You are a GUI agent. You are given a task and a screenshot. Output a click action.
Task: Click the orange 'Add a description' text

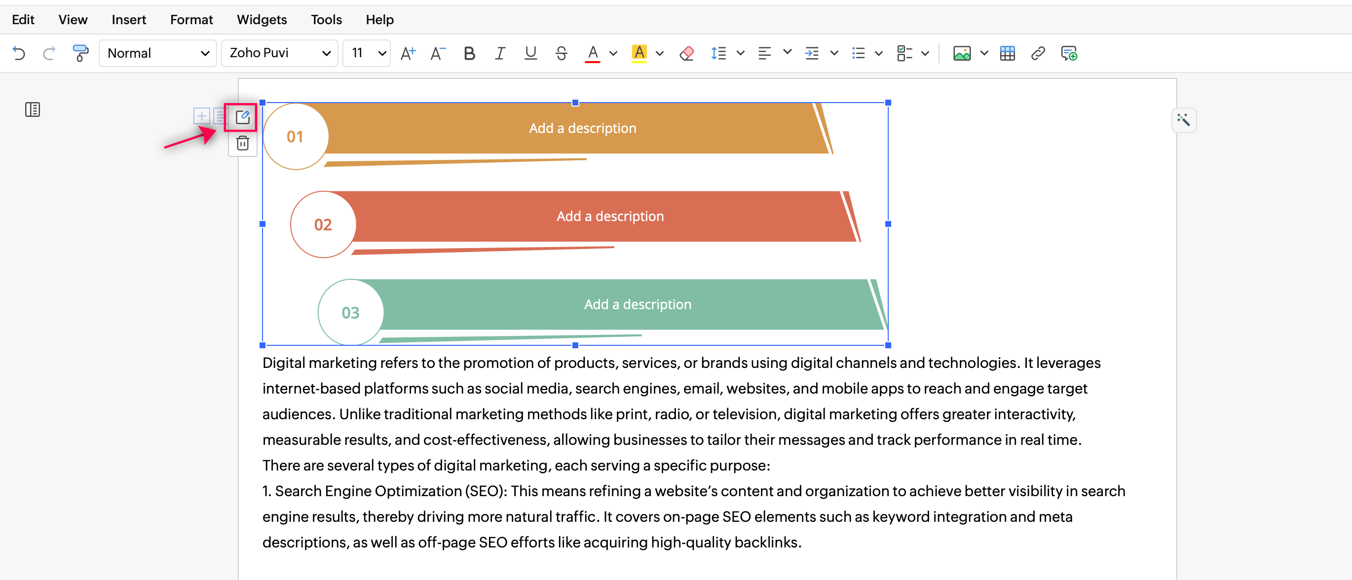[x=582, y=128]
